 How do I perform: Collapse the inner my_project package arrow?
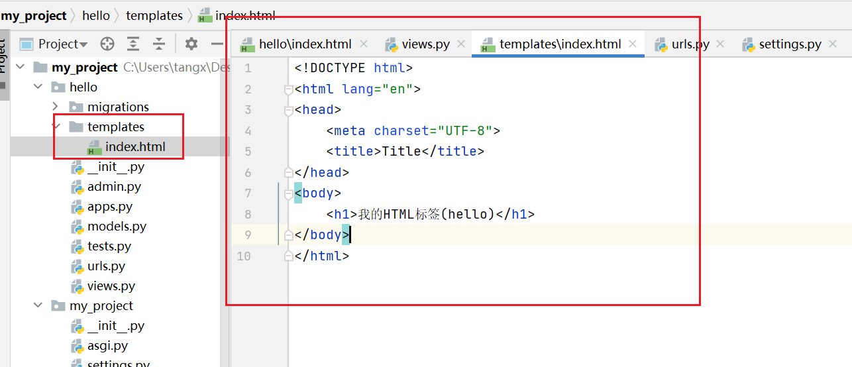(x=38, y=305)
